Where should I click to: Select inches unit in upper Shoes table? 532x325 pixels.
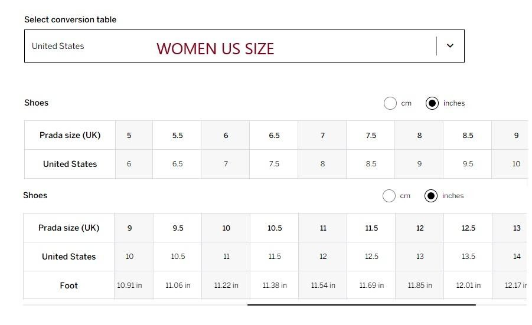point(432,103)
